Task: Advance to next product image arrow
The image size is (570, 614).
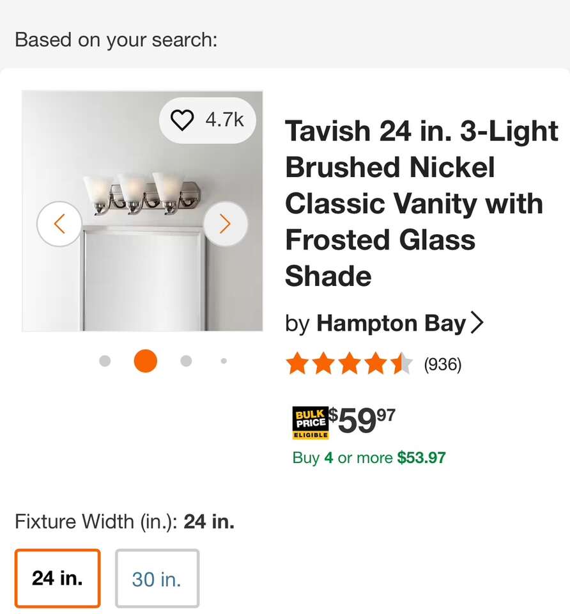Action: 225,224
